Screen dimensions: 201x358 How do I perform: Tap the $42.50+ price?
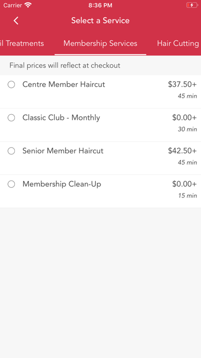183,151
